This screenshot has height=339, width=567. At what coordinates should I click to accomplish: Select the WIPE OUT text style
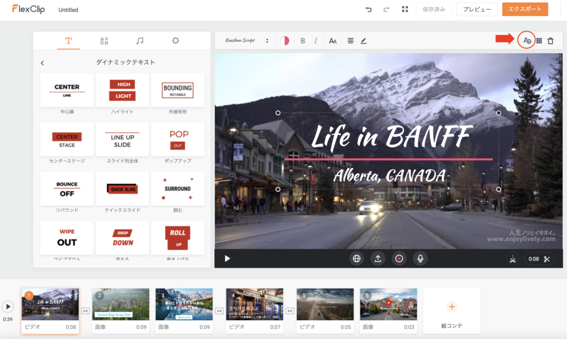pos(67,238)
